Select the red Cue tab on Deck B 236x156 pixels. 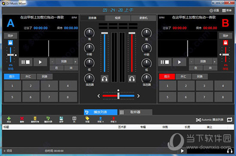pos(167,76)
